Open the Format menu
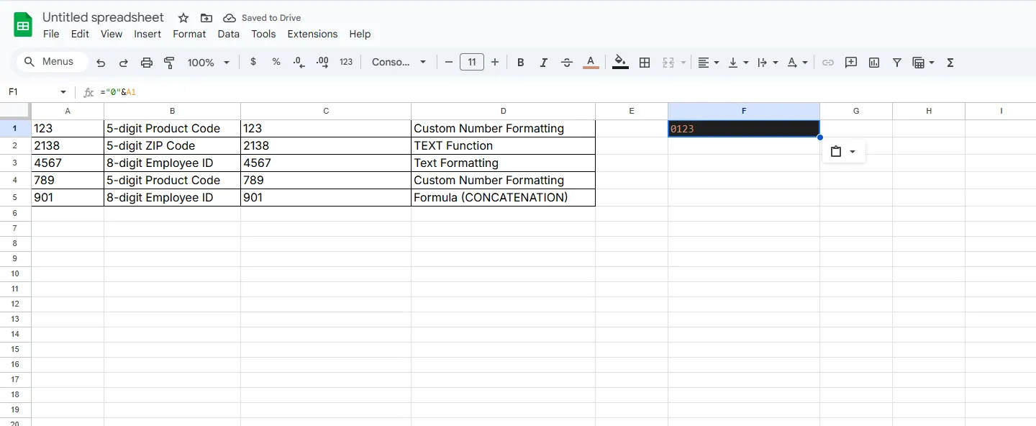This screenshot has height=426, width=1036. pos(189,34)
